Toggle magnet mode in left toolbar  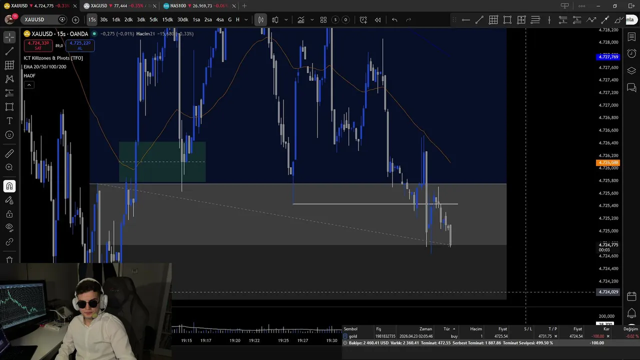click(9, 186)
